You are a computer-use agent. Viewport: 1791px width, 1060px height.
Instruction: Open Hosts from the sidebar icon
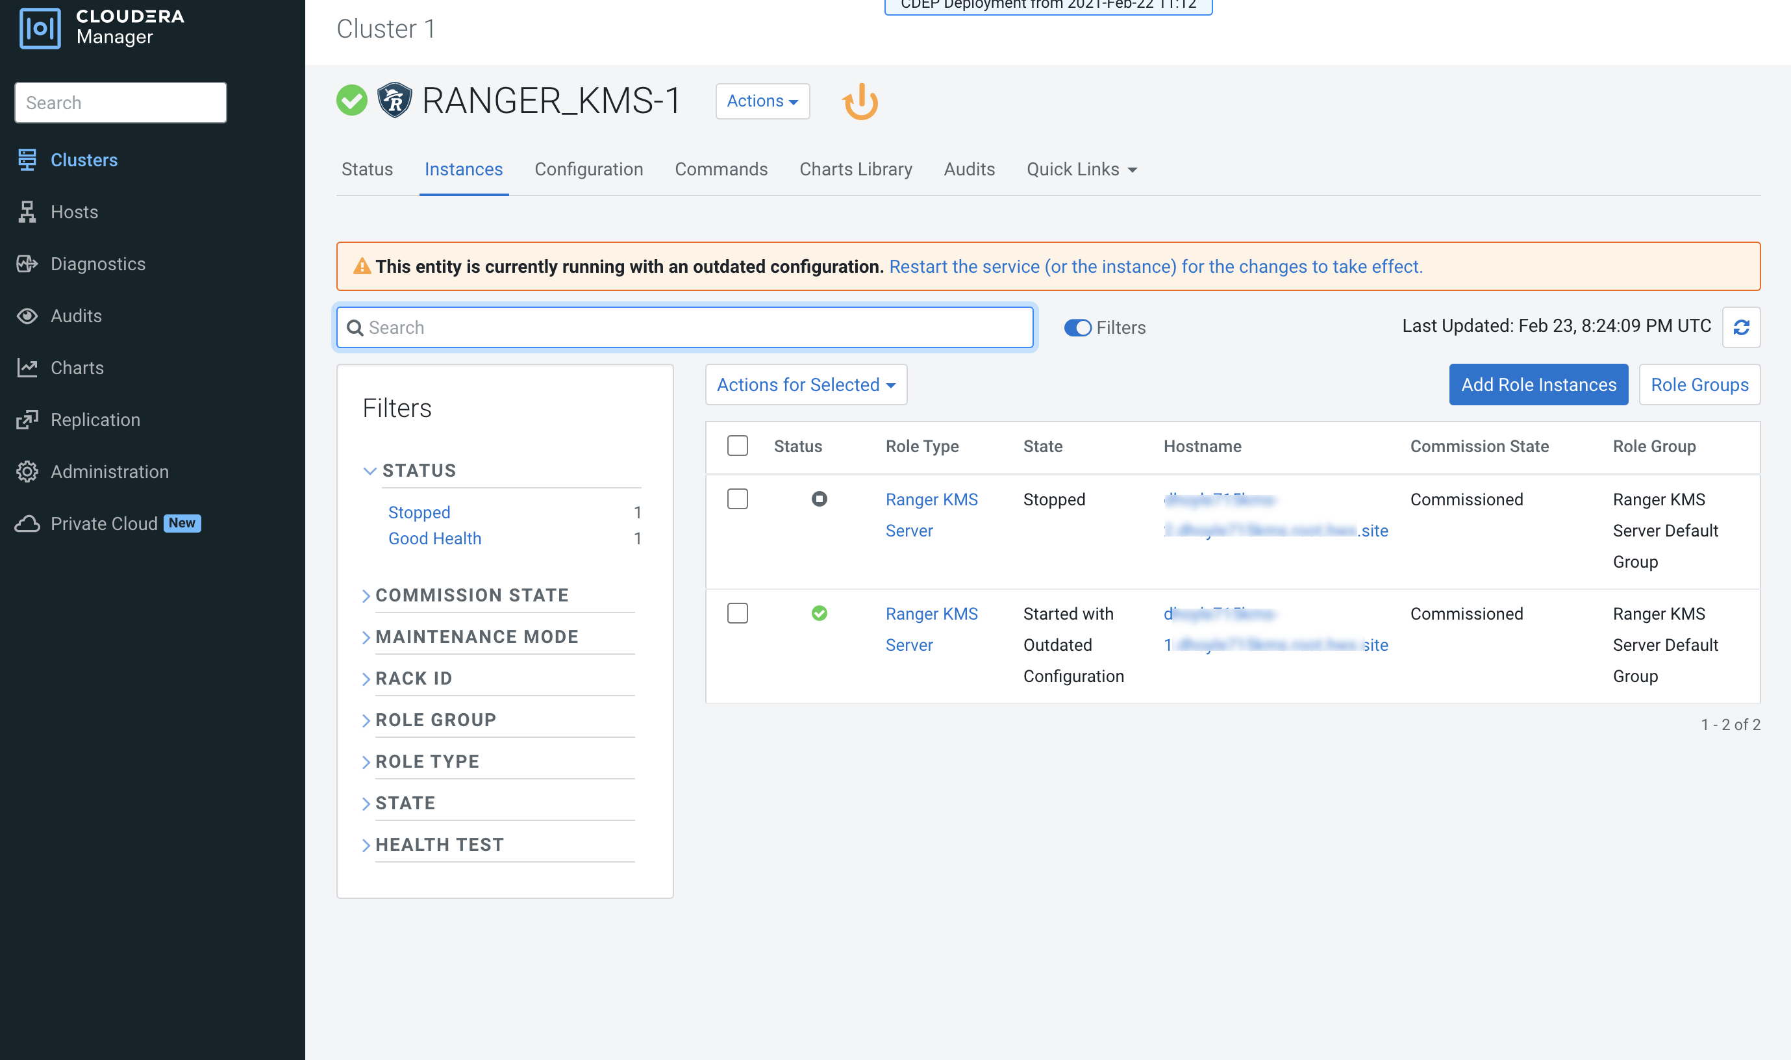tap(27, 212)
